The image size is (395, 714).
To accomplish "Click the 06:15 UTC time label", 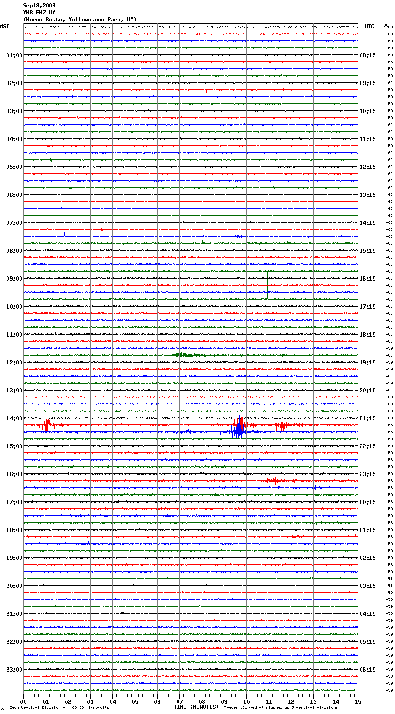I will (368, 670).
